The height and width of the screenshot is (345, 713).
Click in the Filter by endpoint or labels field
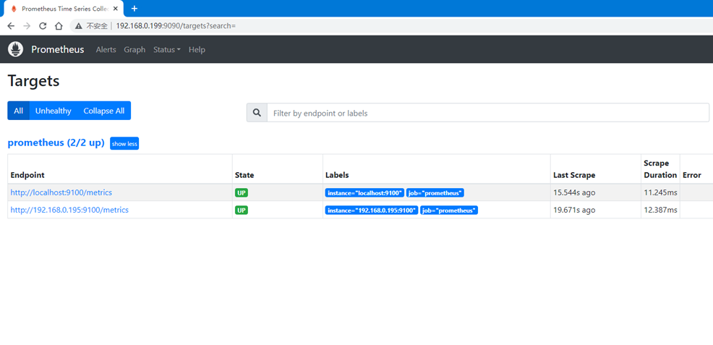click(488, 113)
